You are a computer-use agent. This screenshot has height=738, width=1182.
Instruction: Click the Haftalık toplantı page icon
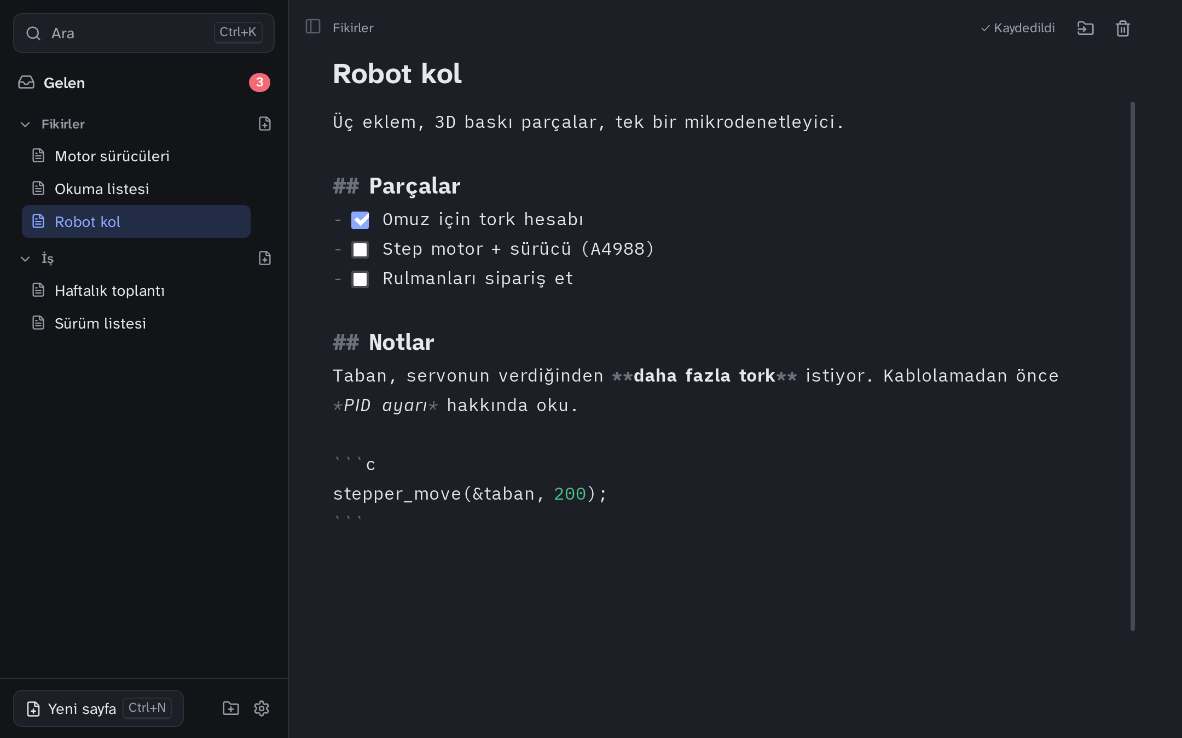tap(38, 290)
